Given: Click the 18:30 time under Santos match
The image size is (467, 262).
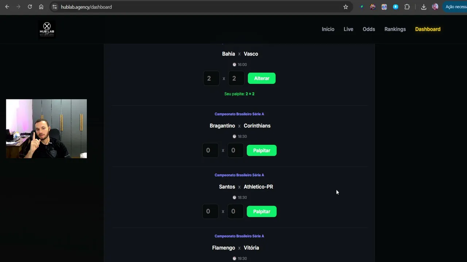Looking at the screenshot, I should 242,198.
